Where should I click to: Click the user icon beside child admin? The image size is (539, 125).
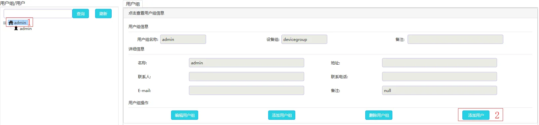pyautogui.click(x=16, y=28)
